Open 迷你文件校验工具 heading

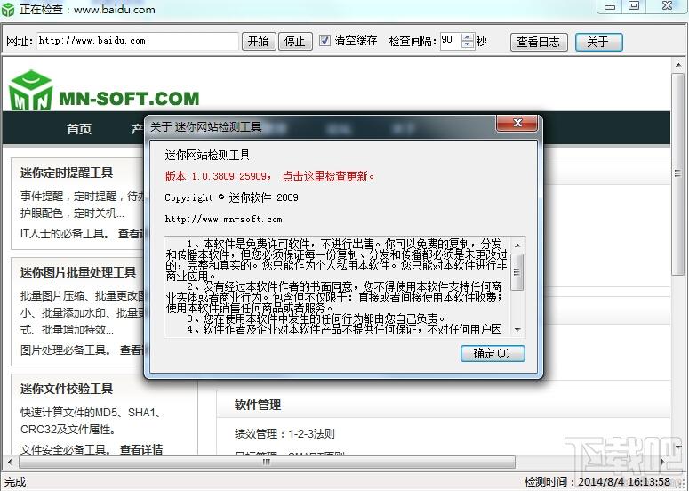tap(67, 389)
